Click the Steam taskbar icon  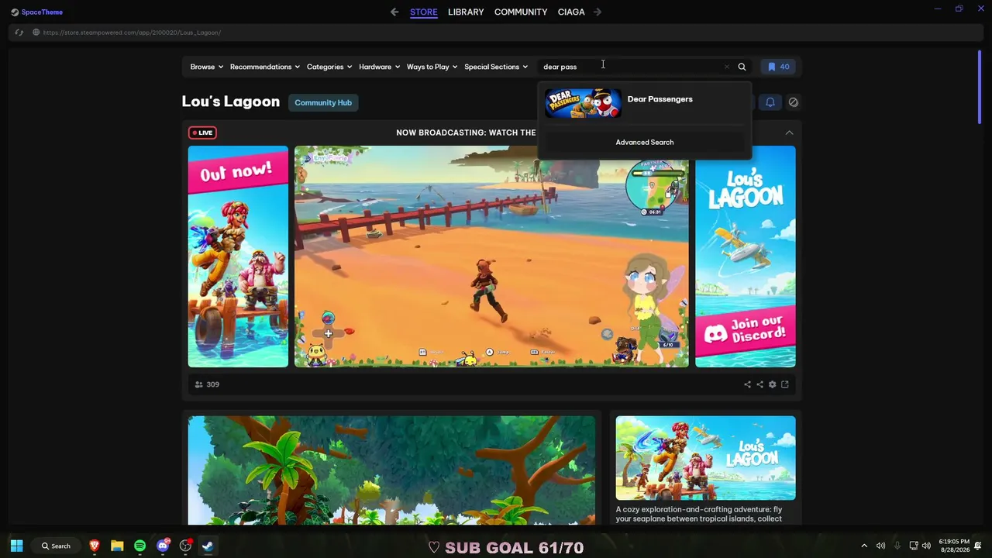pyautogui.click(x=208, y=546)
